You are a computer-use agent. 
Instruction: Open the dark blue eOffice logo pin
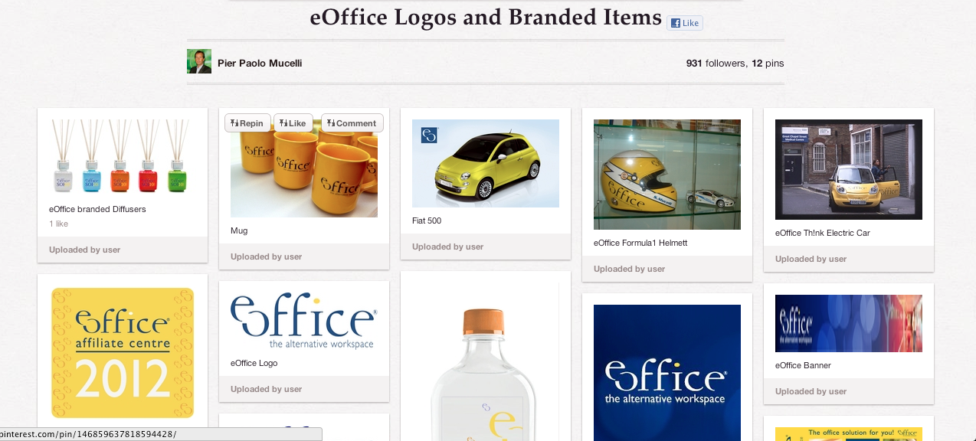667,372
